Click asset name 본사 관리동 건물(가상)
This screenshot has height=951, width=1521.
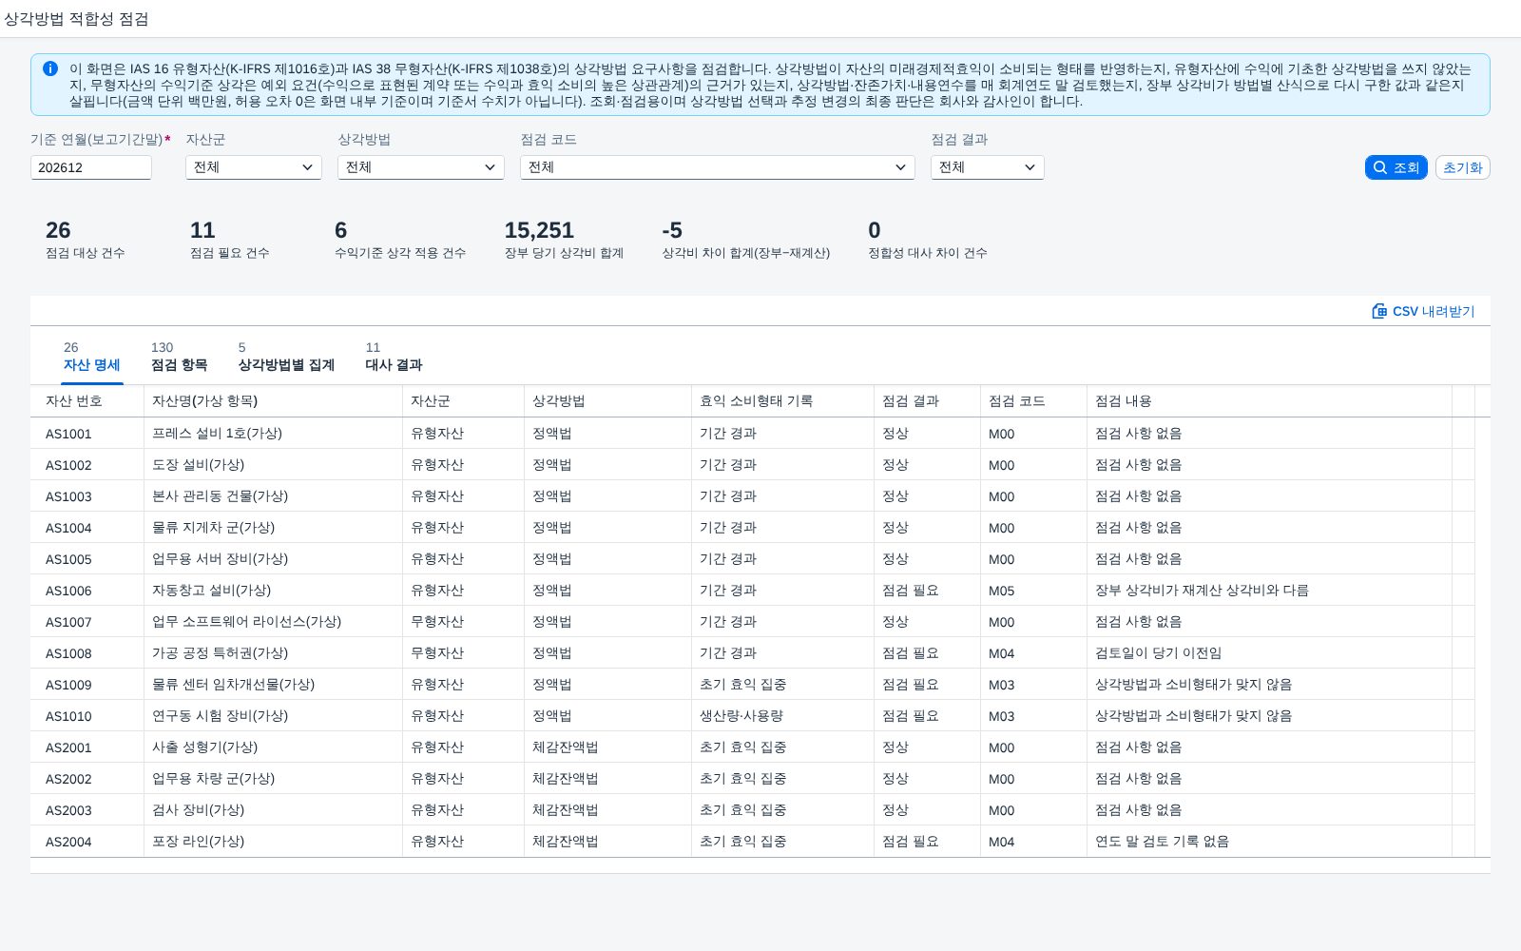pyautogui.click(x=221, y=496)
